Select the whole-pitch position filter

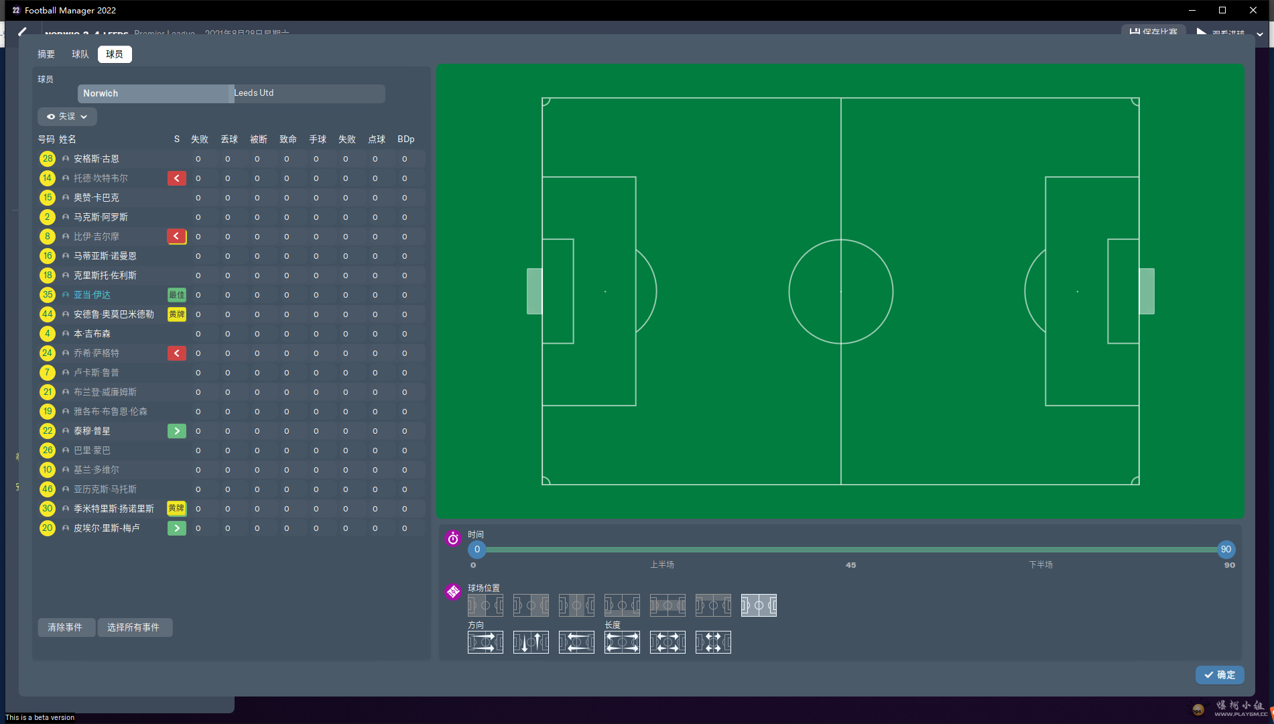pyautogui.click(x=759, y=605)
